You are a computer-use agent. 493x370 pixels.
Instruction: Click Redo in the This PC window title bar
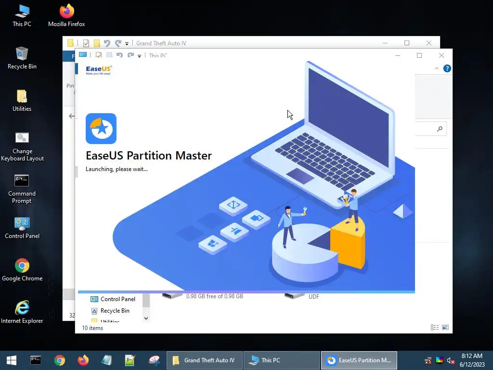click(x=130, y=55)
